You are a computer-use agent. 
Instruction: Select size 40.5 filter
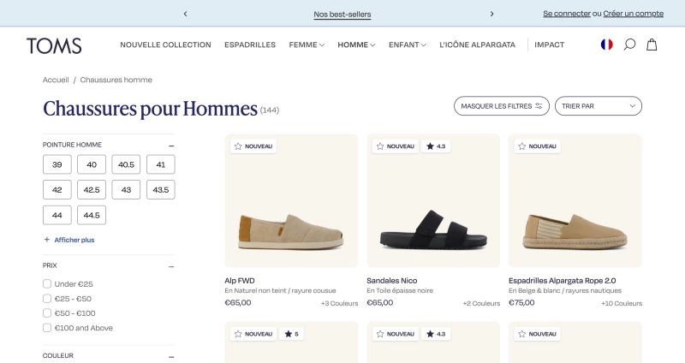[x=126, y=164]
